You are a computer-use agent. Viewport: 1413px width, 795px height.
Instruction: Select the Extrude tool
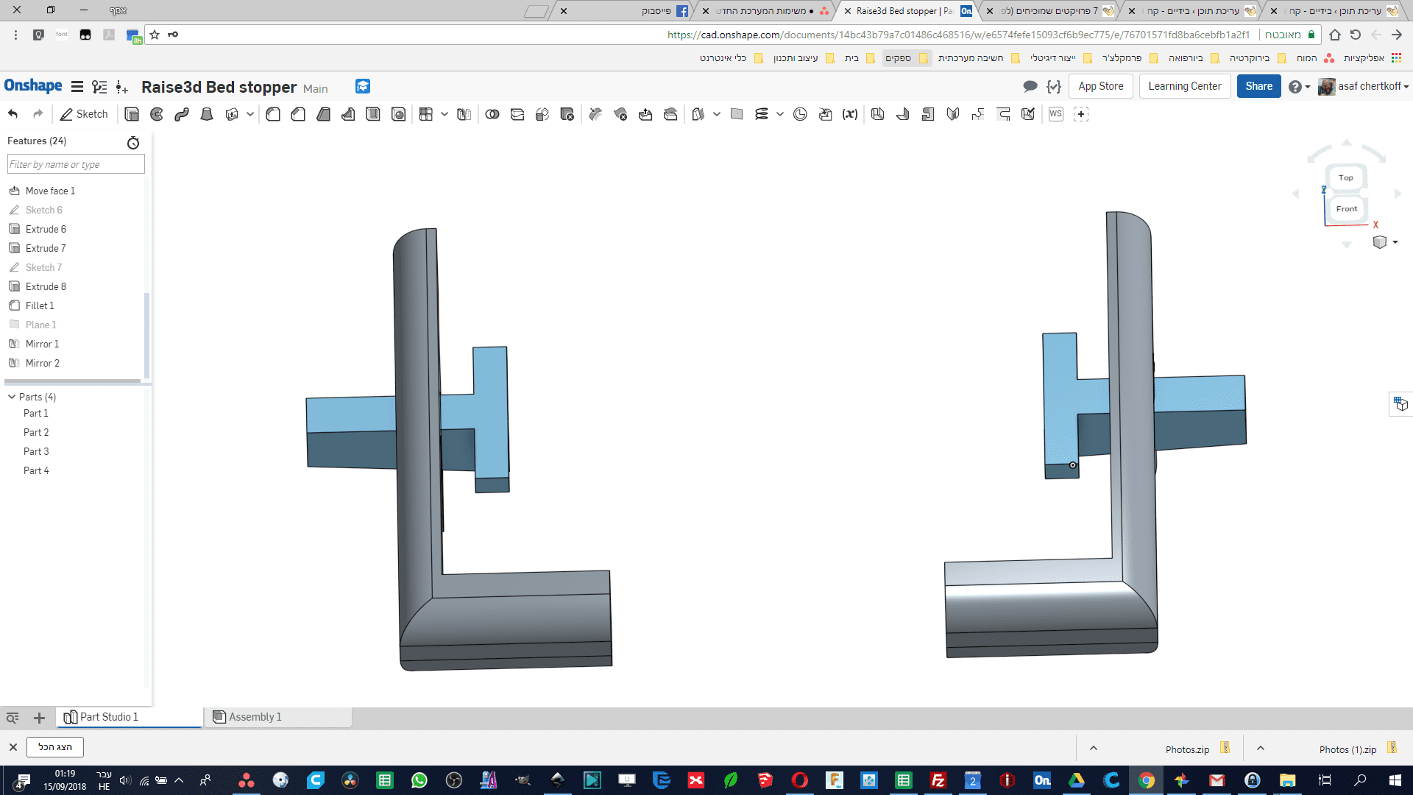click(132, 114)
